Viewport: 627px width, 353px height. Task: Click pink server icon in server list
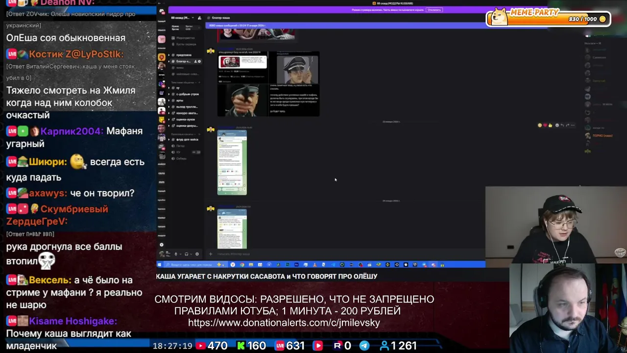tap(162, 39)
